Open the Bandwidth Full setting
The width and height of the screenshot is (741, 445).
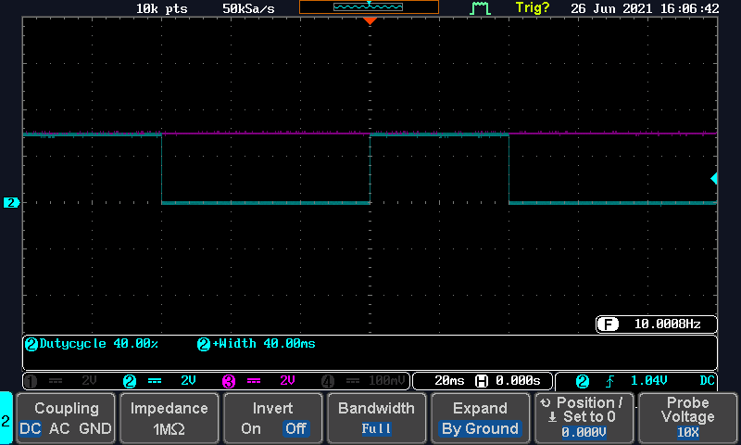pos(376,418)
